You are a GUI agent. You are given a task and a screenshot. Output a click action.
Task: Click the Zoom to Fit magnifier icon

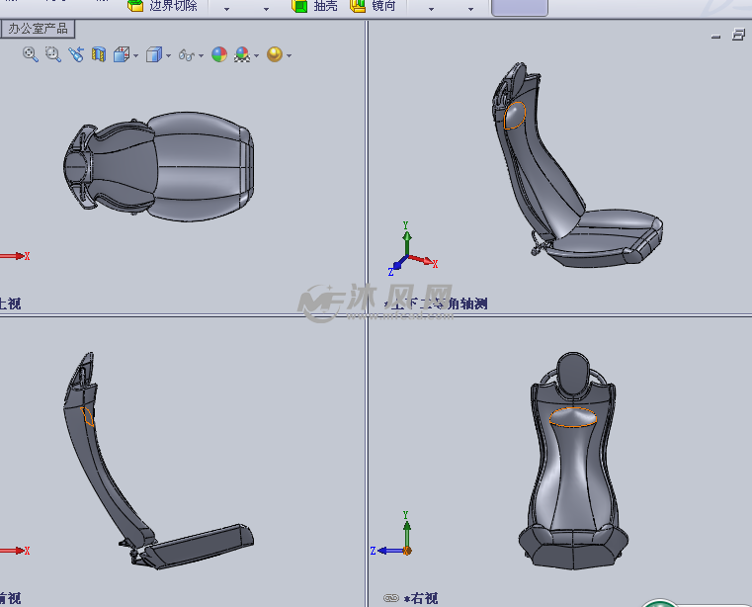[30, 54]
